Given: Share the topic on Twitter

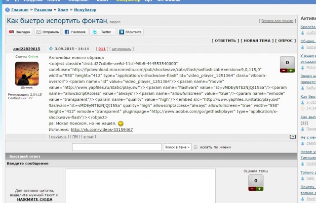Looking at the screenshot, I should click(x=103, y=32).
